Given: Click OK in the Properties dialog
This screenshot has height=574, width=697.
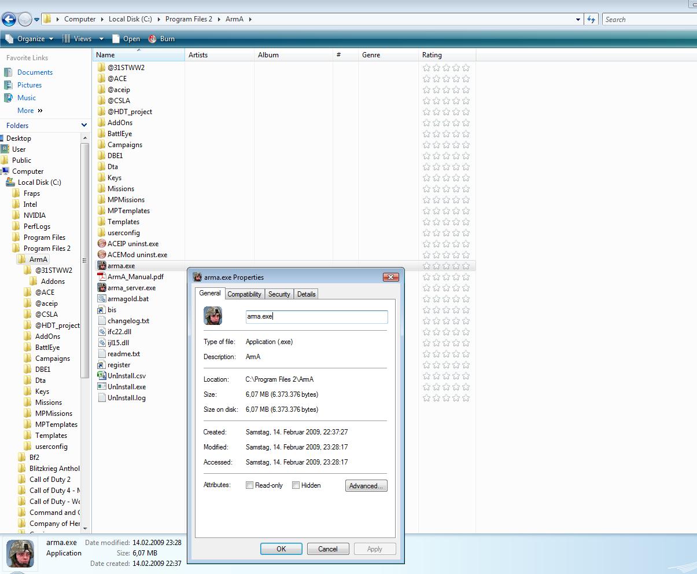Looking at the screenshot, I should click(x=281, y=549).
